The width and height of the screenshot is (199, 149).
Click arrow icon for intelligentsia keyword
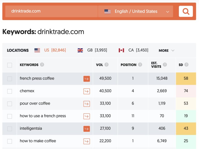pyautogui.click(x=86, y=129)
